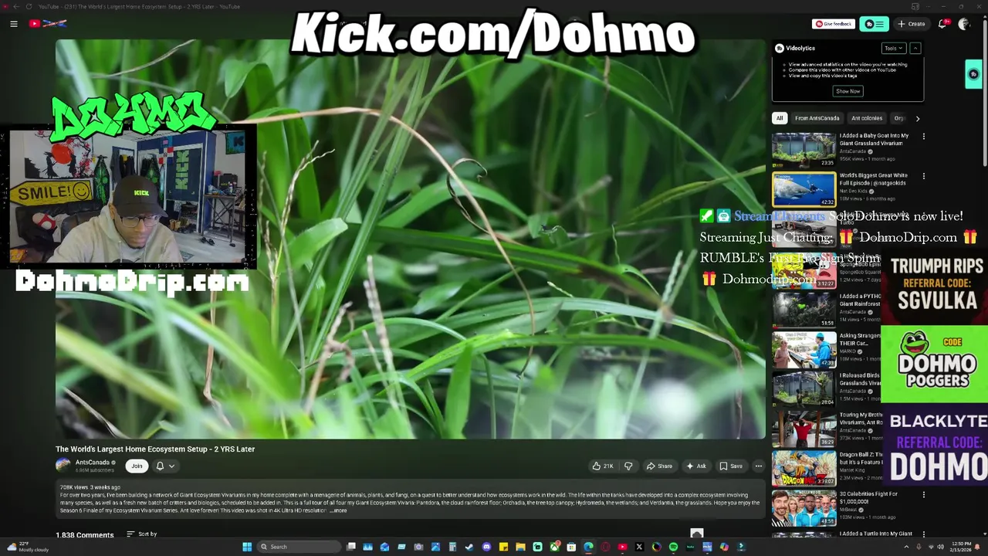Open more actions ellipsis below video
Screen dimensions: 988x556
click(759, 466)
